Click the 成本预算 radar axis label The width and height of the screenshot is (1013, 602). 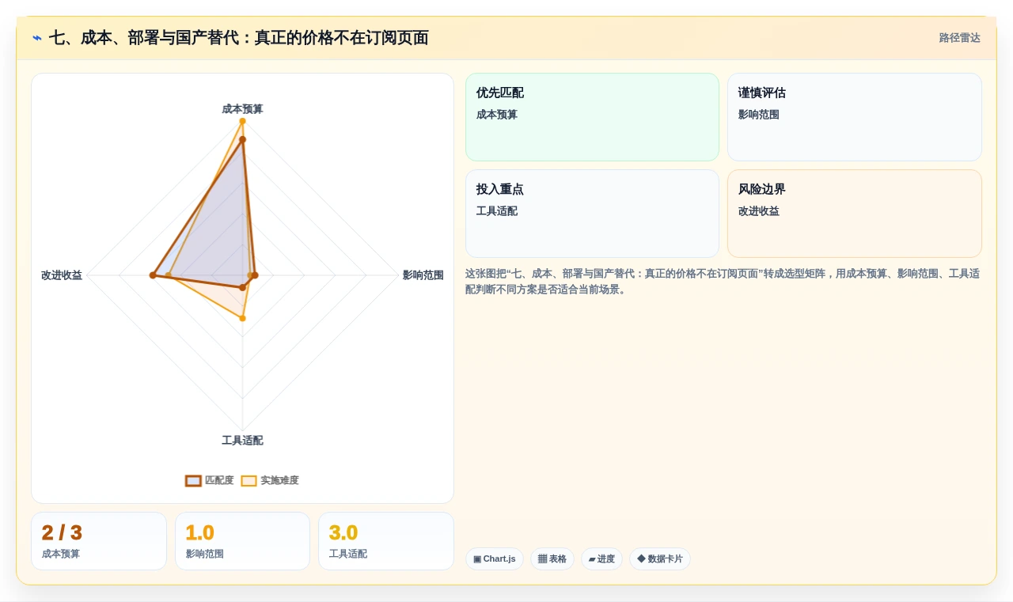242,109
